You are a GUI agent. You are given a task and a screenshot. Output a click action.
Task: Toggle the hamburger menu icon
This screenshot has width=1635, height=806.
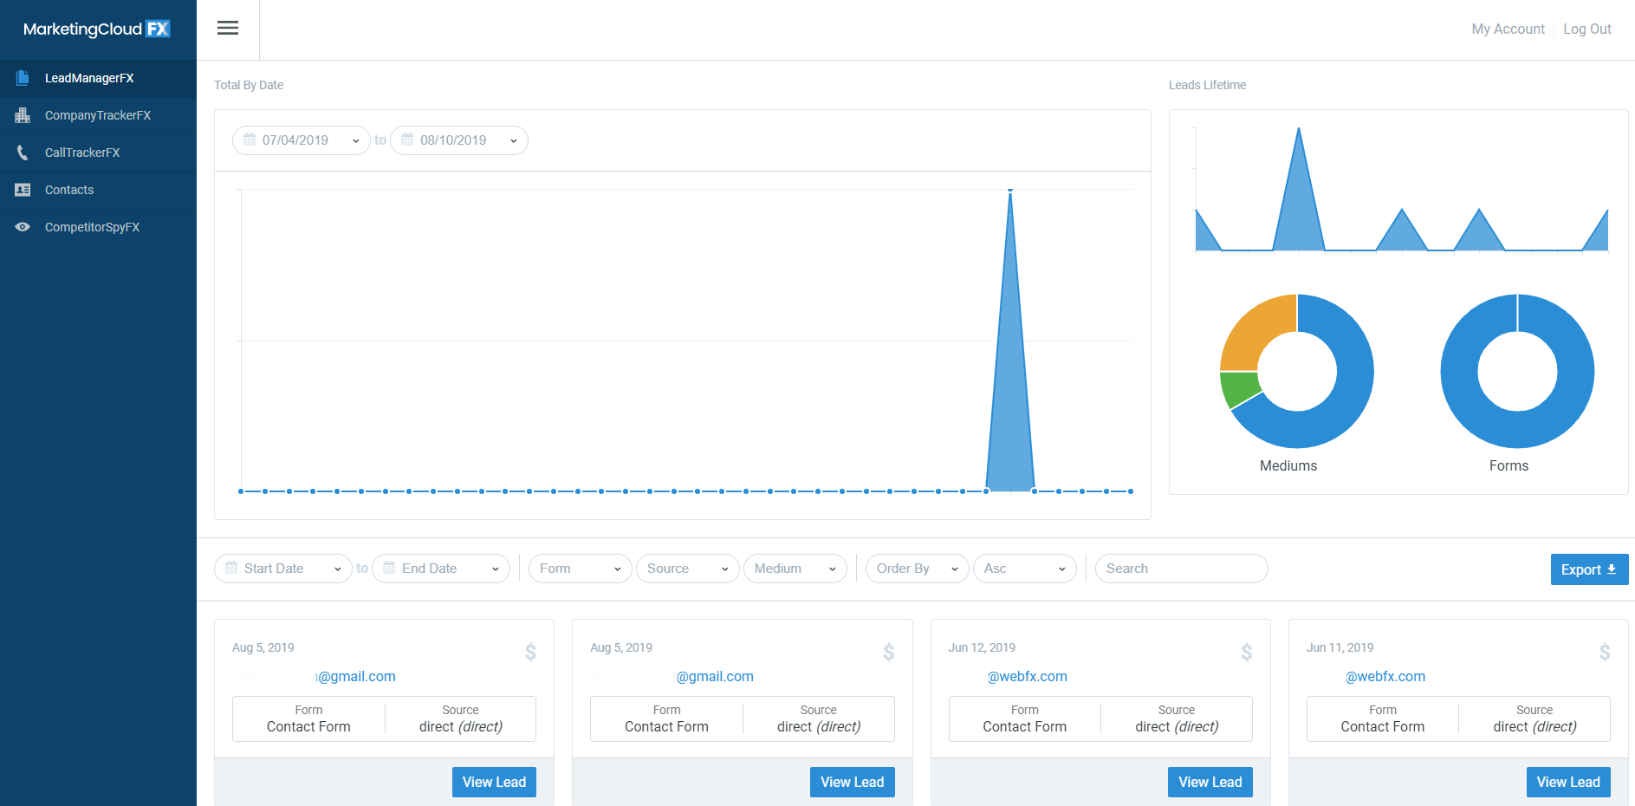tap(228, 28)
